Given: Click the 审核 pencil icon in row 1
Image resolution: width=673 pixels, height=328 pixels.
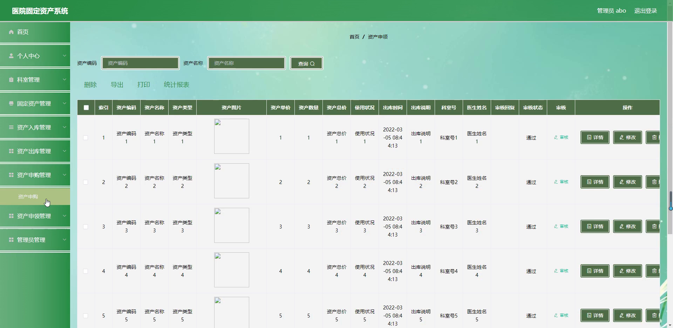Looking at the screenshot, I should coord(556,137).
